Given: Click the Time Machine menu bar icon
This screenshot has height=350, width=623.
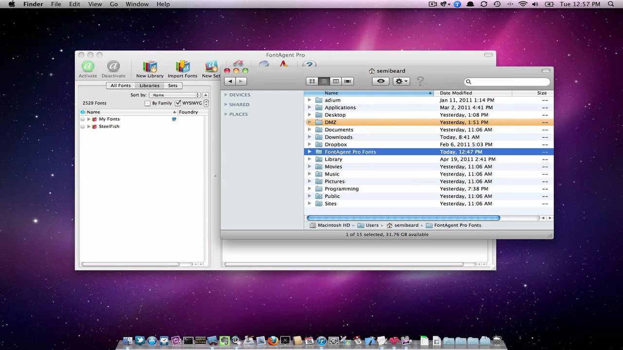Looking at the screenshot, I should coord(497,4).
